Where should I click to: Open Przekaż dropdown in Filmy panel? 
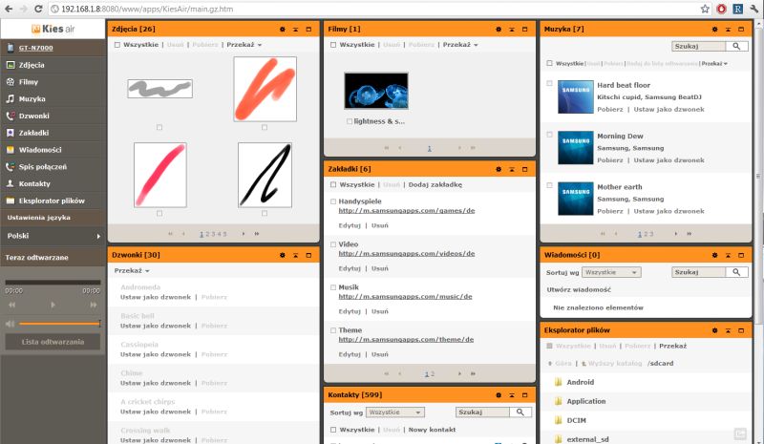pyautogui.click(x=460, y=45)
